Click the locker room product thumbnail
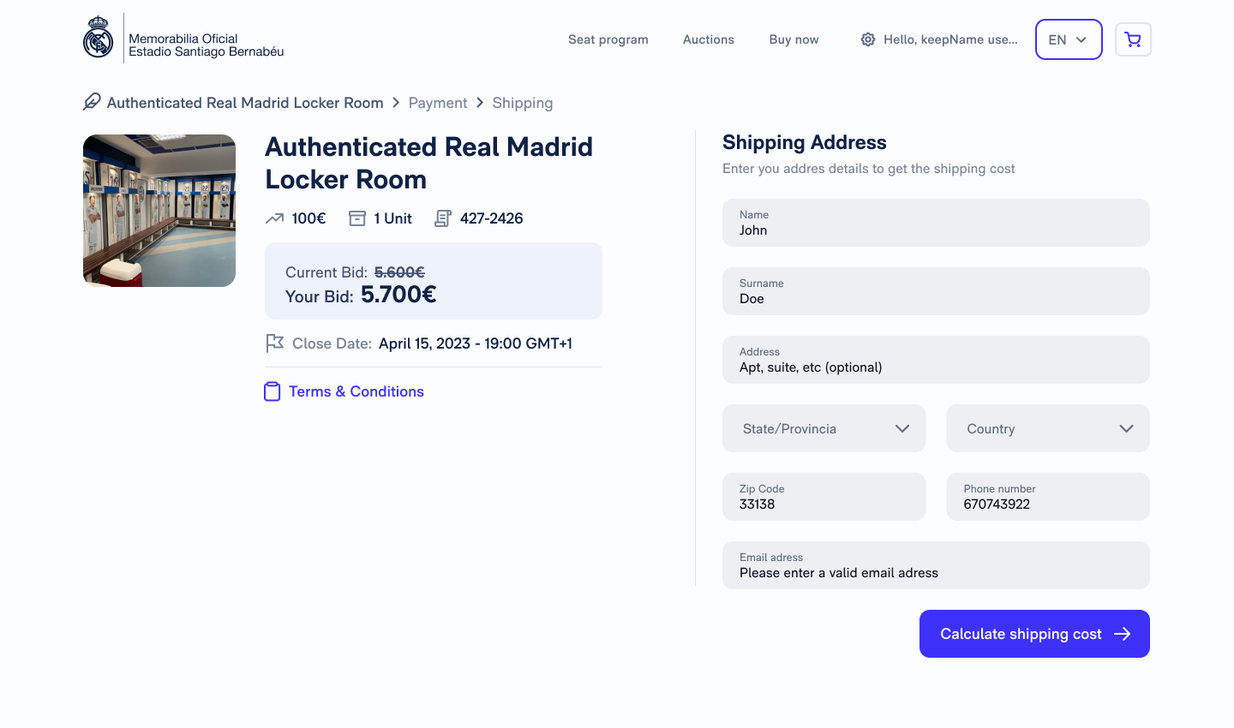The image size is (1234, 728). pos(159,211)
